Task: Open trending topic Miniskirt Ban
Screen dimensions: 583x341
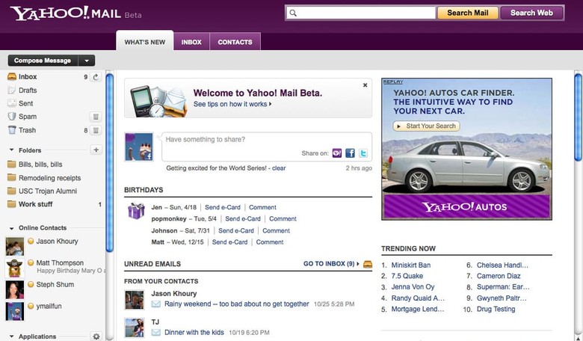Action: pos(411,265)
